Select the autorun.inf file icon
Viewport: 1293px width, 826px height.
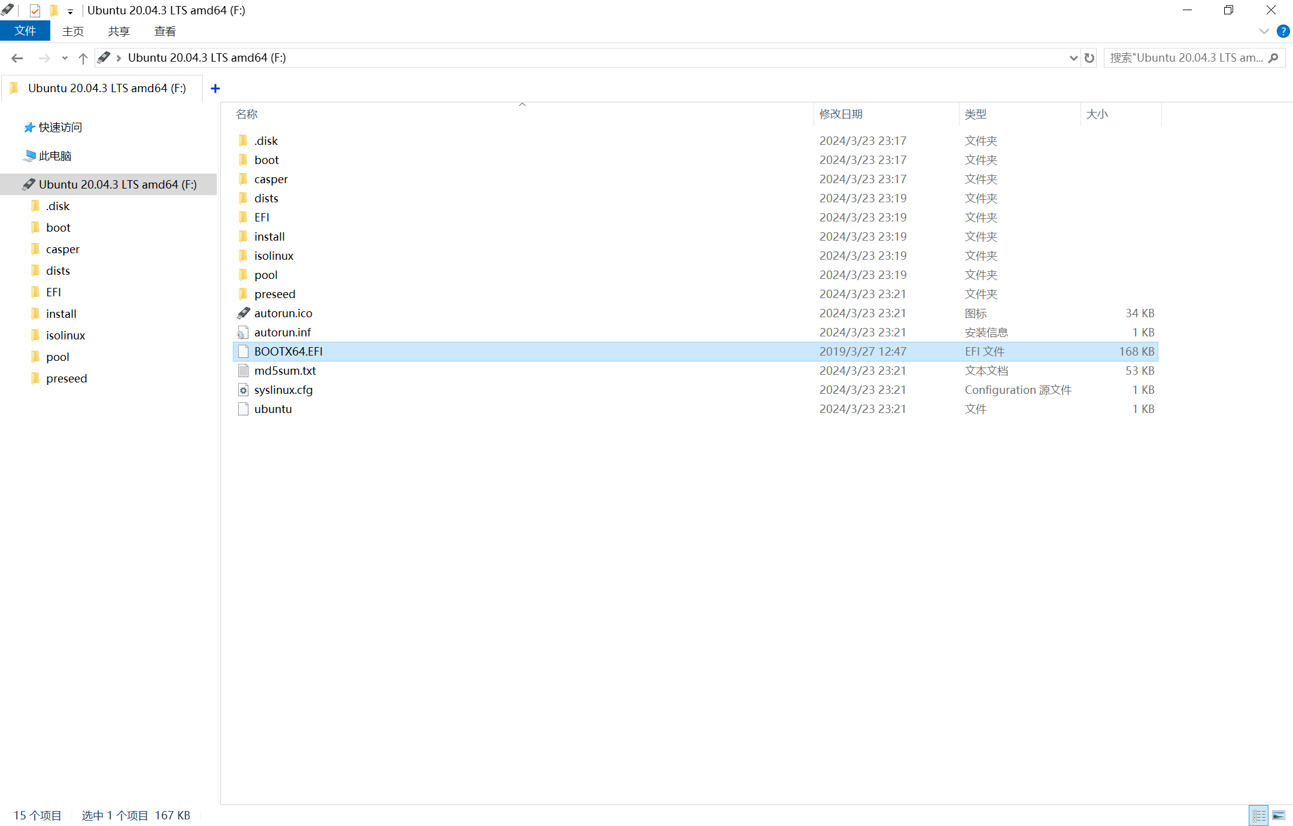click(243, 332)
